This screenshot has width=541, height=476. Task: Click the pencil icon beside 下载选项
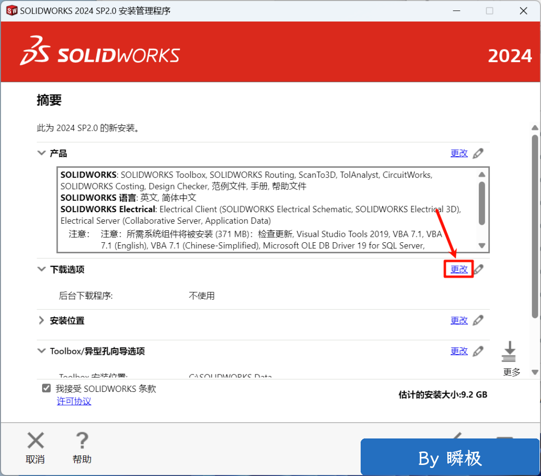(x=479, y=269)
